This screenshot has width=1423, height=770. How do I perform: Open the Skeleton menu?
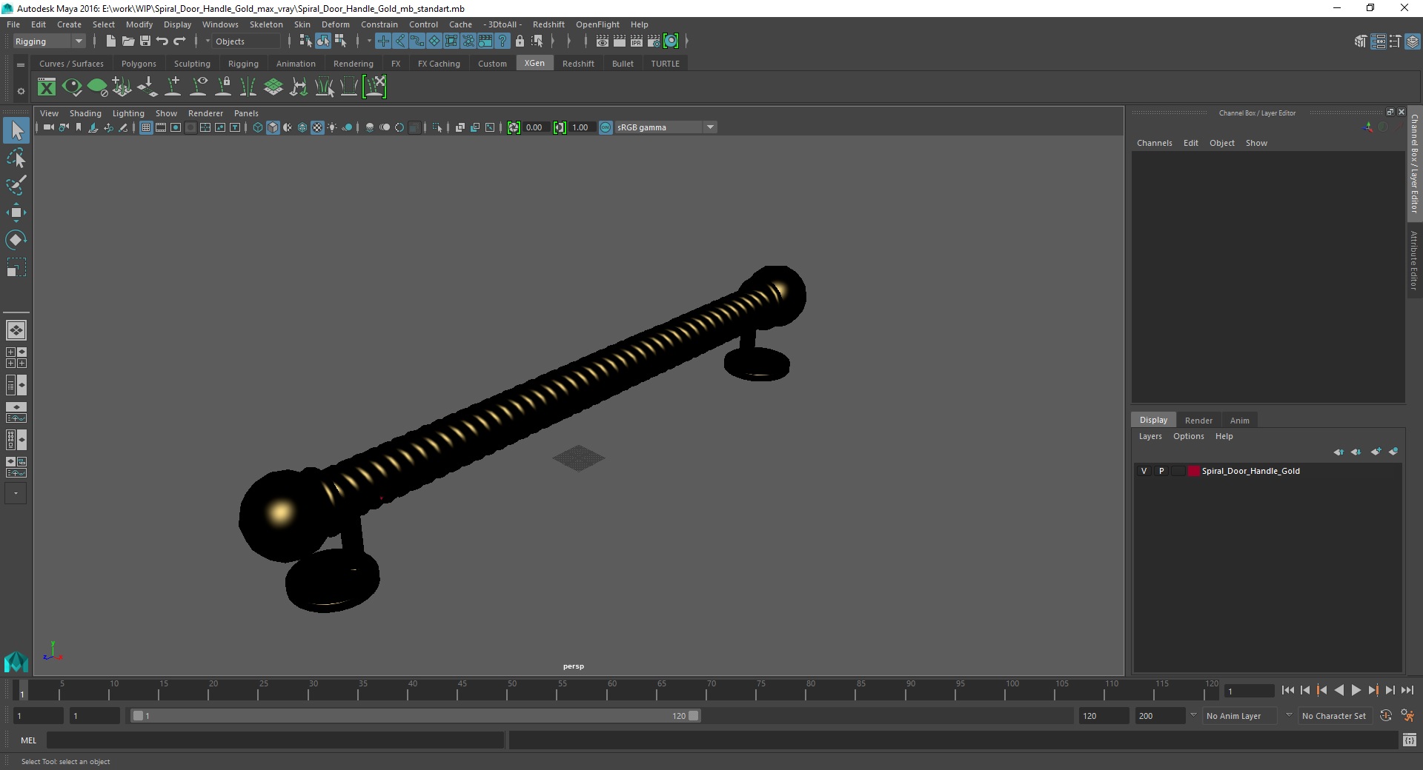[x=266, y=24]
